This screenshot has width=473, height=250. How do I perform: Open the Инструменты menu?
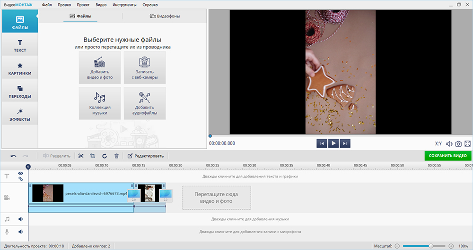click(124, 5)
